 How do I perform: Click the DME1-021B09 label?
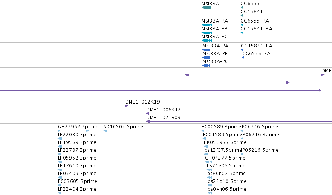(x=163, y=118)
